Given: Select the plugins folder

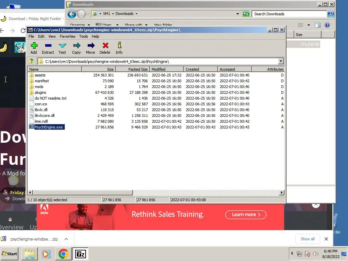Looking at the screenshot, I should click(x=40, y=92).
